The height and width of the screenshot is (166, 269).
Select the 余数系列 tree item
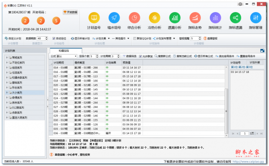point(25,113)
